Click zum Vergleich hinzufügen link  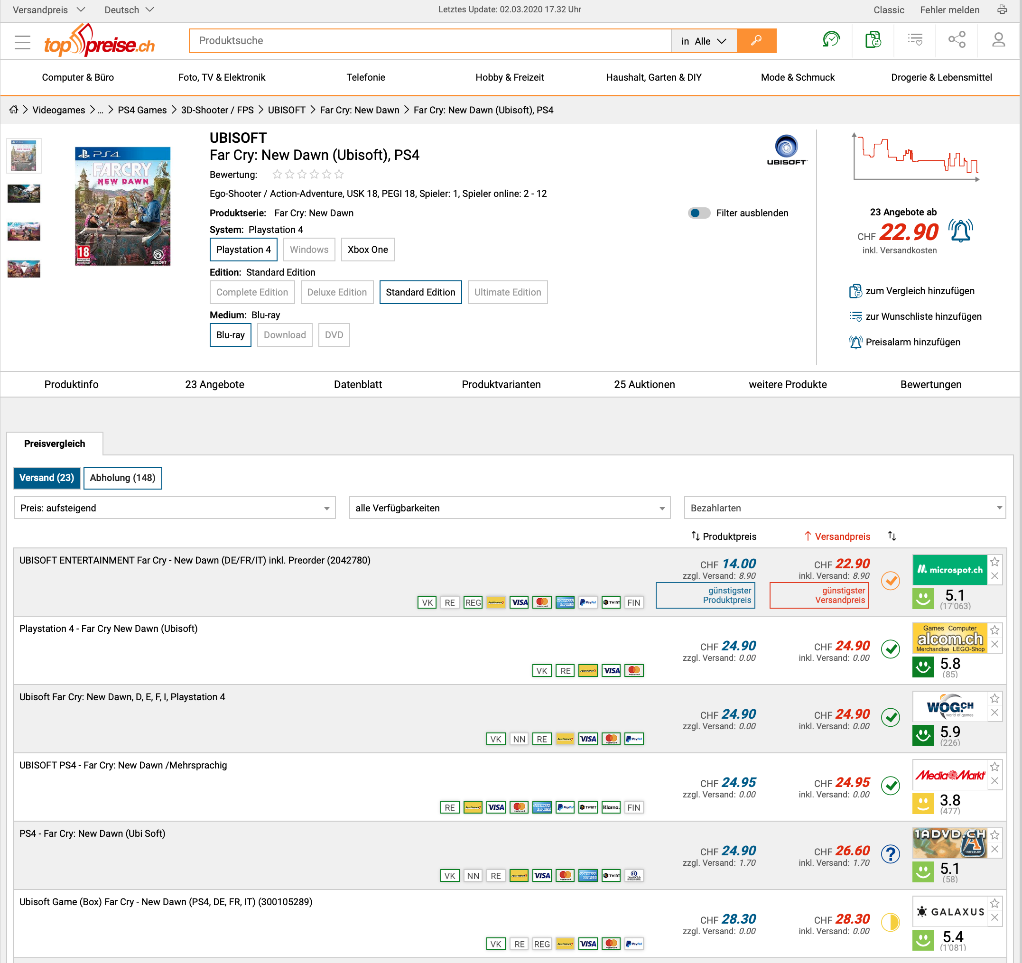coord(919,291)
